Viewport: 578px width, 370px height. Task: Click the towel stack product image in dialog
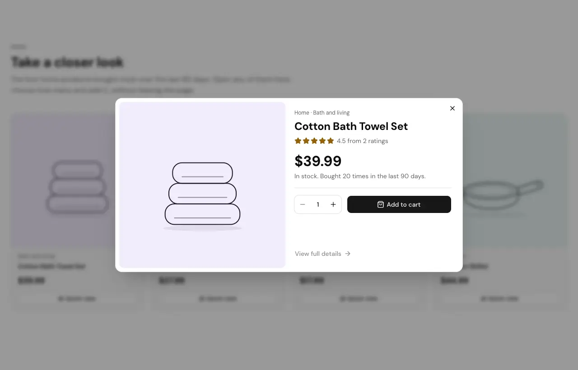tap(202, 185)
